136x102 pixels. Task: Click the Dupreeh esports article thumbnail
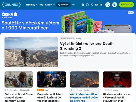[x=52, y=79]
